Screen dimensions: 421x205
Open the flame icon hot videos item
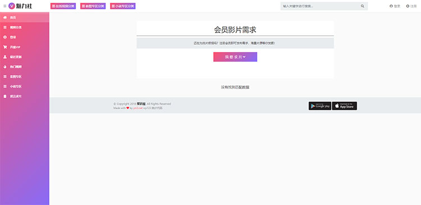25,67
